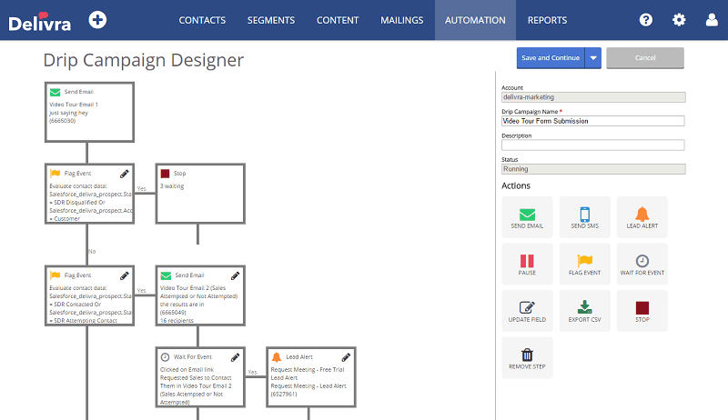Screen dimensions: 728x420
Task: Click the Save and Continue button
Action: click(551, 58)
